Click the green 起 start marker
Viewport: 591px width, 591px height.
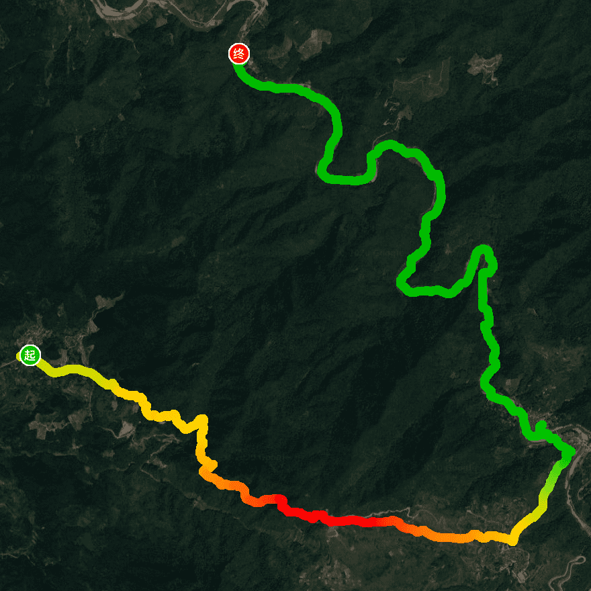pos(30,355)
